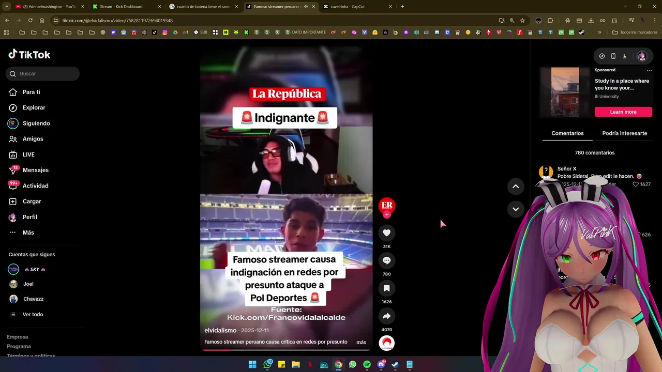The height and width of the screenshot is (372, 662).
Task: Share the video with arrow icon
Action: 386,316
